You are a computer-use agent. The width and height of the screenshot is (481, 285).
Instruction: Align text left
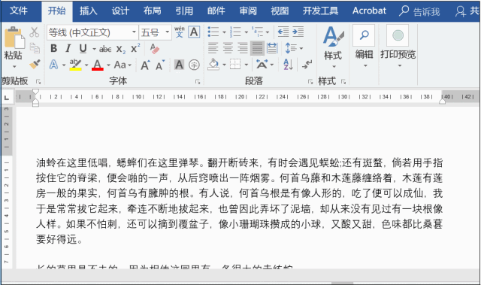pyautogui.click(x=213, y=48)
